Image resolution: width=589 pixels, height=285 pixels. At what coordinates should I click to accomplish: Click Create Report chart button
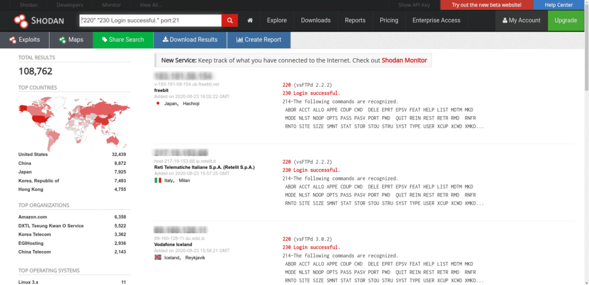coord(259,40)
